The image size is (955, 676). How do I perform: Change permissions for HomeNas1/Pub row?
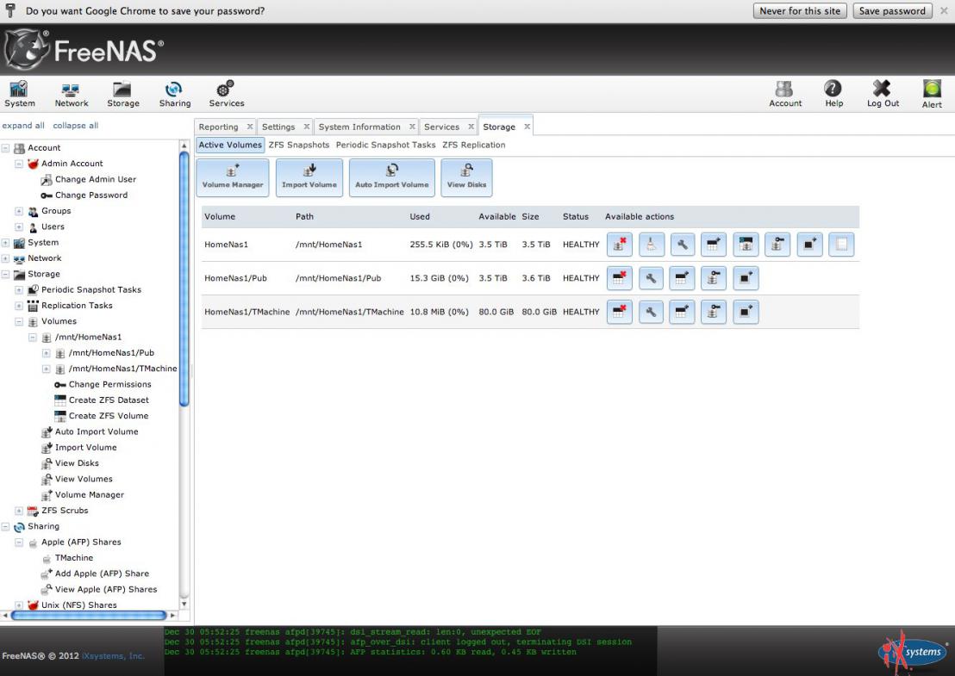(x=713, y=279)
